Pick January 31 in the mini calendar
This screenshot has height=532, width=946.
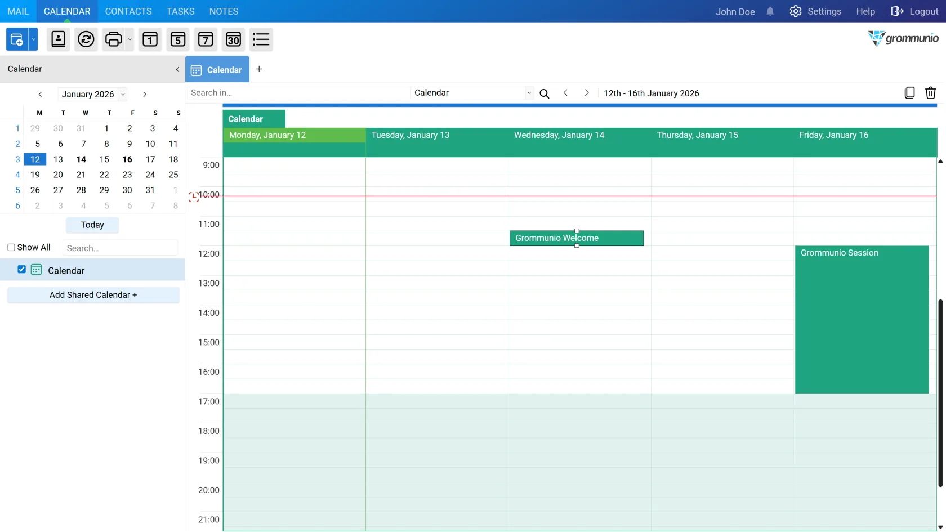point(150,190)
